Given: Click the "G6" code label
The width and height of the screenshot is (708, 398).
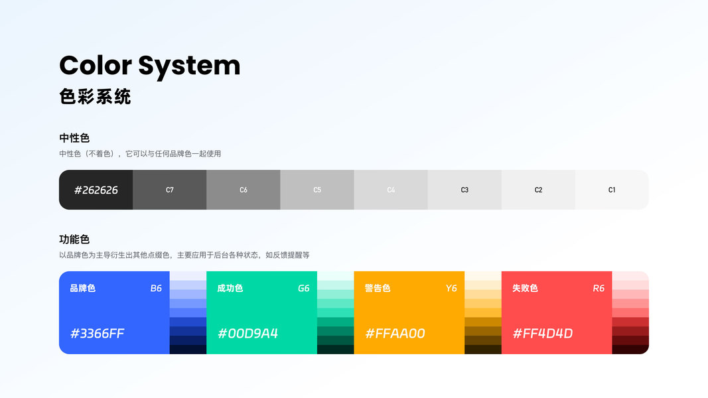Looking at the screenshot, I should (x=303, y=288).
